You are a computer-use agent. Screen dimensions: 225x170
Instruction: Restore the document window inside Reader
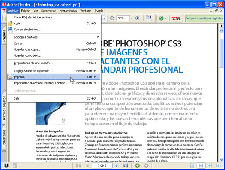[216, 11]
